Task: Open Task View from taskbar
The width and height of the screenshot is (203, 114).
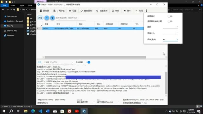Action: (x=18, y=111)
